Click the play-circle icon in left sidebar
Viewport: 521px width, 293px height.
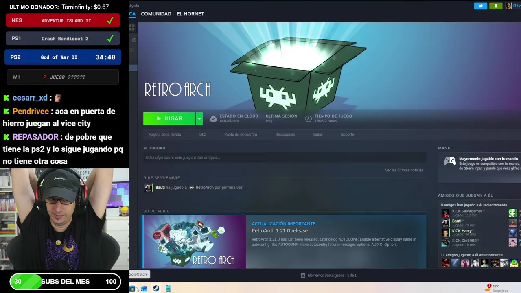(x=134, y=40)
